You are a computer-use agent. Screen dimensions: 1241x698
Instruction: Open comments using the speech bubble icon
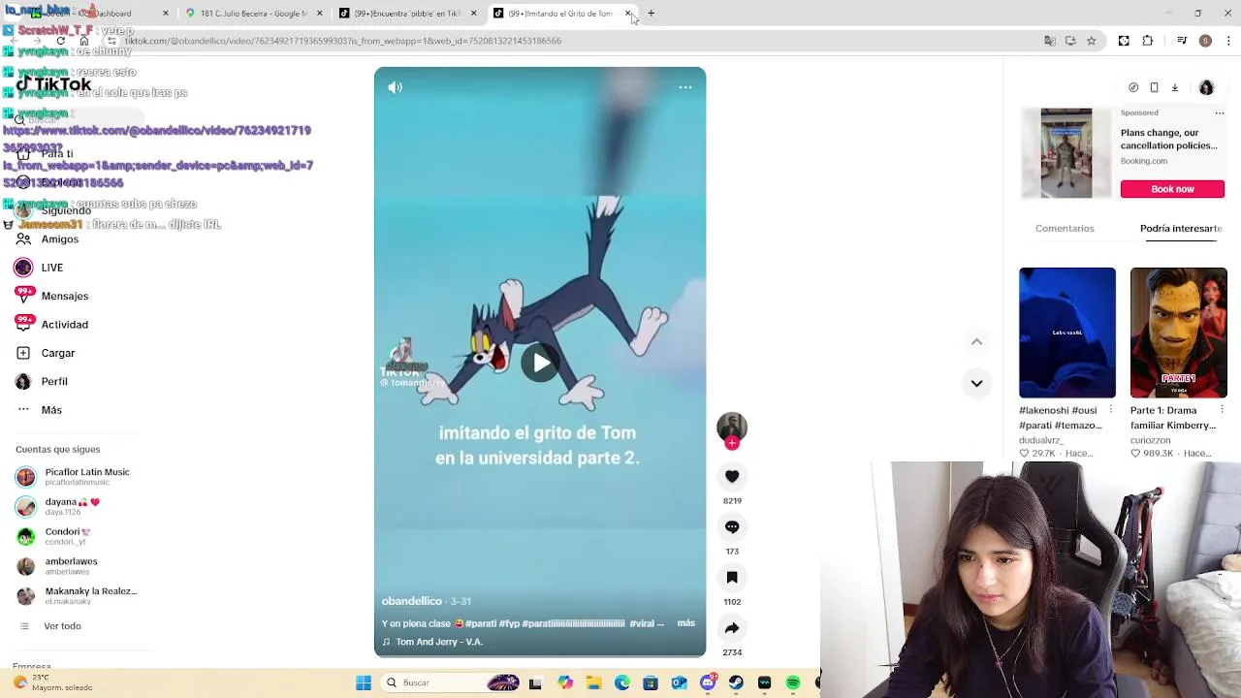coord(732,526)
